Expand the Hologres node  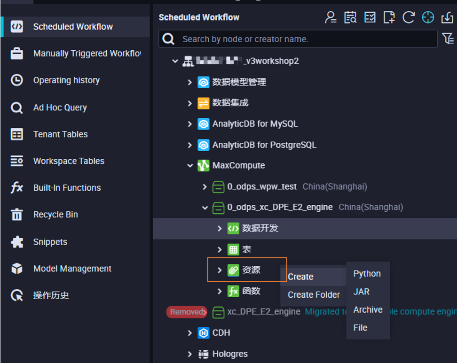coord(190,354)
